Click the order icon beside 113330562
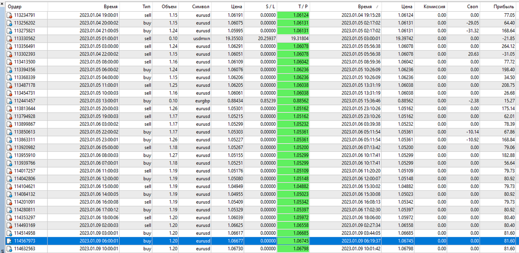Viewport: 519px width, 253px height. click(x=9, y=39)
